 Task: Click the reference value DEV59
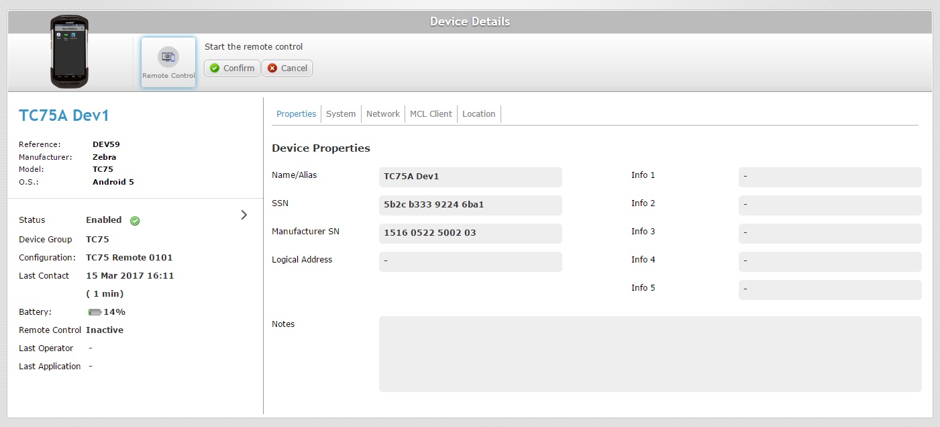tap(106, 144)
